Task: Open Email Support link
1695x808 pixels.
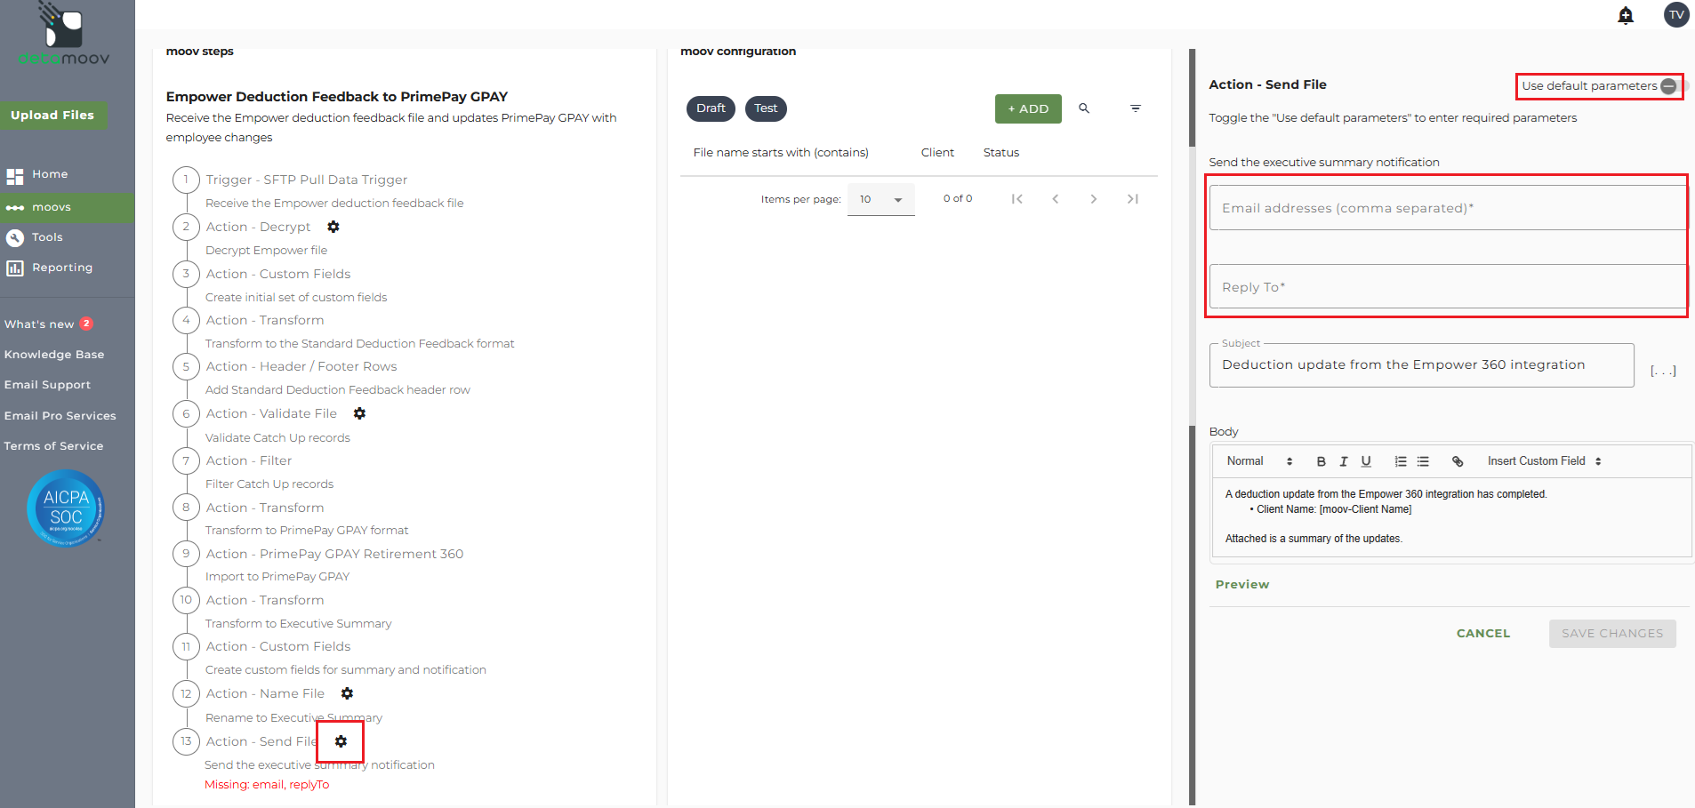Action: coord(47,385)
